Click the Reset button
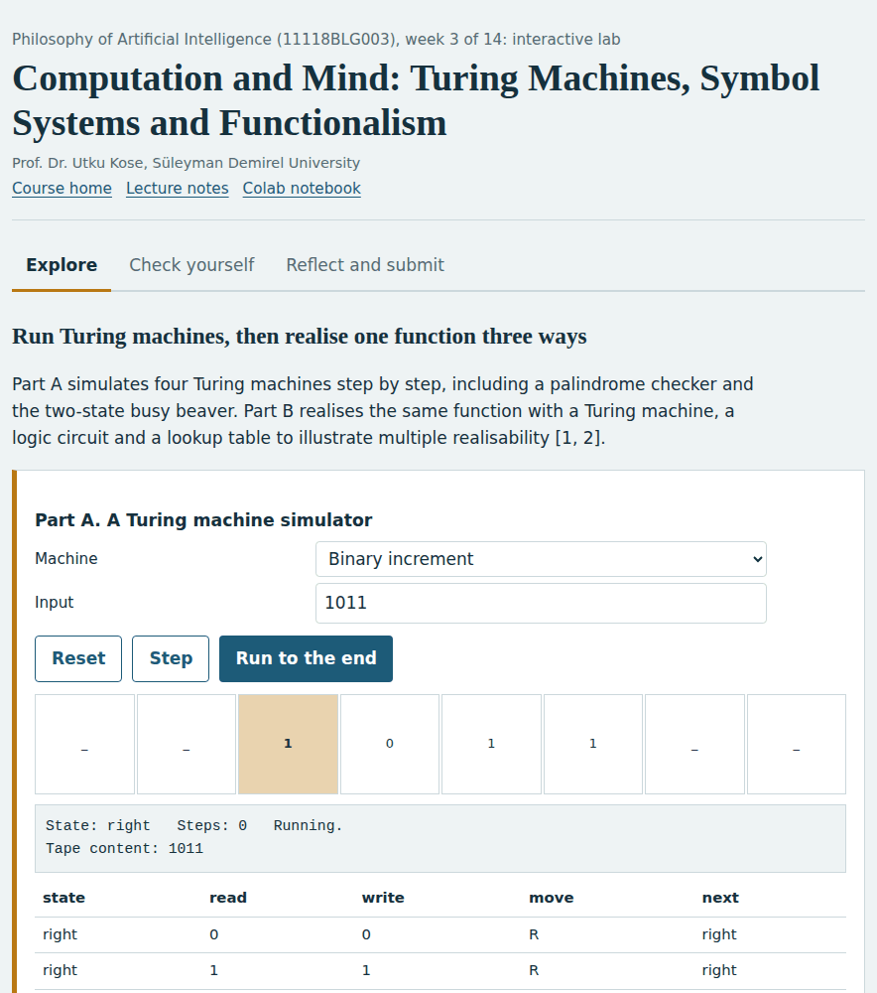Screen dimensions: 877x993 click(x=78, y=658)
